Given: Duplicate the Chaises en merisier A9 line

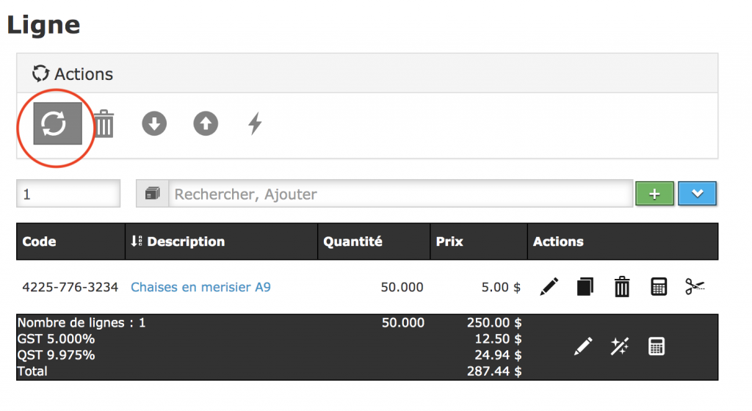Looking at the screenshot, I should coord(585,287).
